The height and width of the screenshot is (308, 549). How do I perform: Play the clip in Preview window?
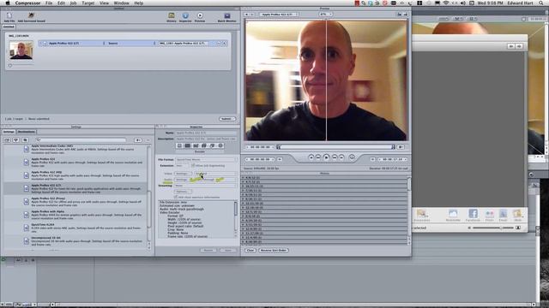coord(326,157)
